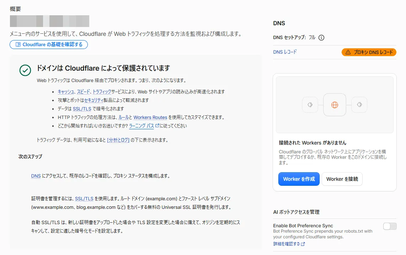Open the Workers Routes link
Image resolution: width=406 pixels, height=255 pixels.
(x=150, y=118)
